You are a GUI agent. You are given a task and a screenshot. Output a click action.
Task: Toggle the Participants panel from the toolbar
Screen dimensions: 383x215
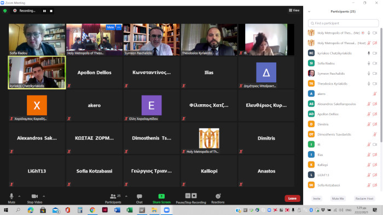pyautogui.click(x=113, y=198)
